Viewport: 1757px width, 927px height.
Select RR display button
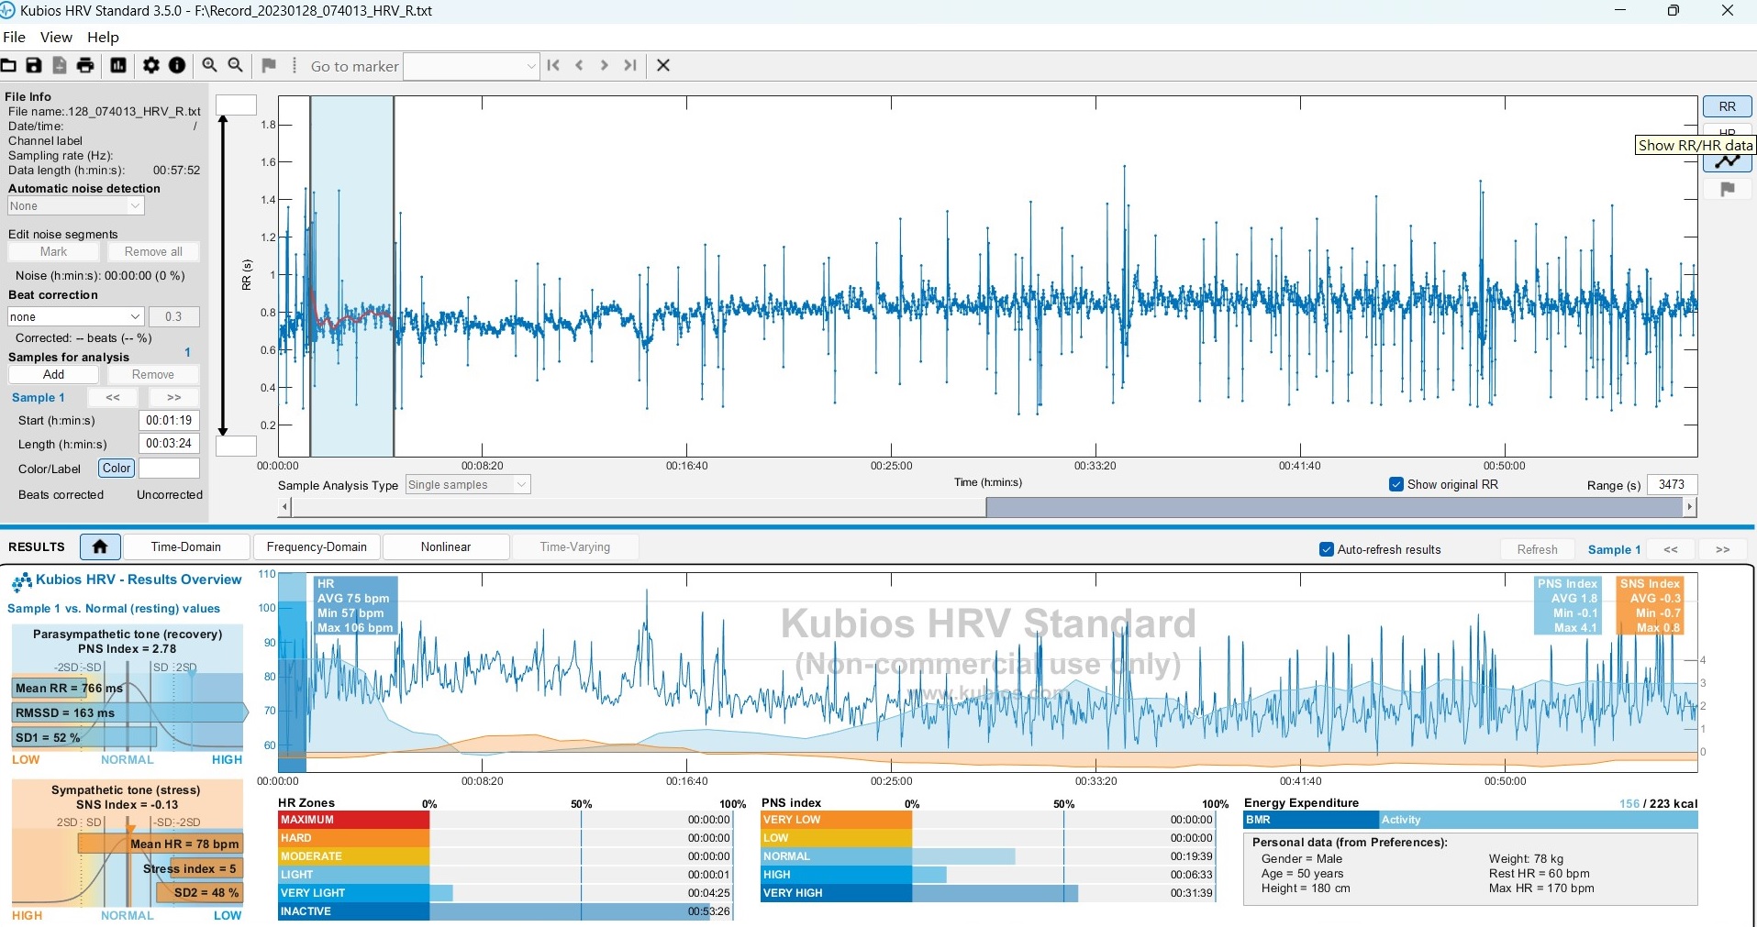1728,106
